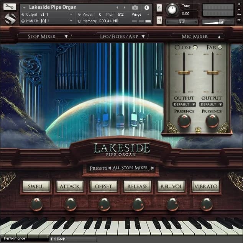Open instrument menu arrow beside Lakeside Pipe Organ

pyautogui.click(x=24, y=7)
